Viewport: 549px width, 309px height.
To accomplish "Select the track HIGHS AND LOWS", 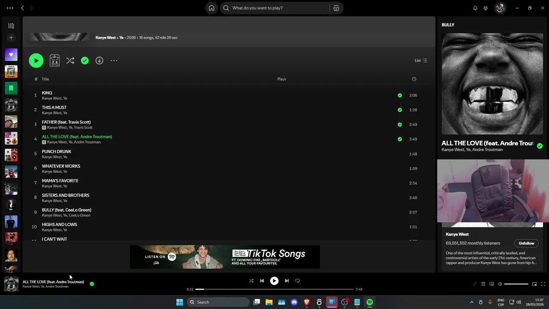I will (x=59, y=224).
